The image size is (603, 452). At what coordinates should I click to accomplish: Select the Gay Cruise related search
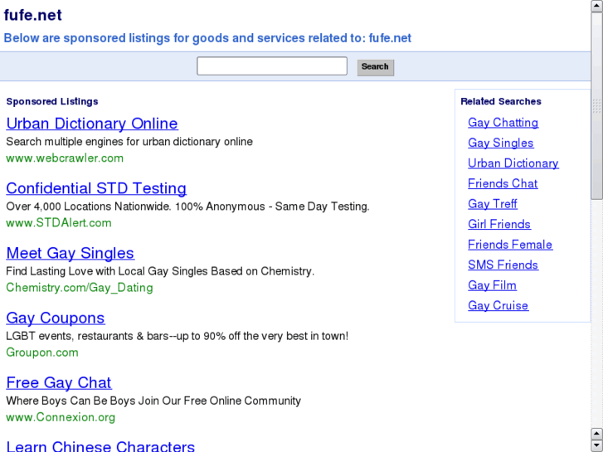[498, 305]
